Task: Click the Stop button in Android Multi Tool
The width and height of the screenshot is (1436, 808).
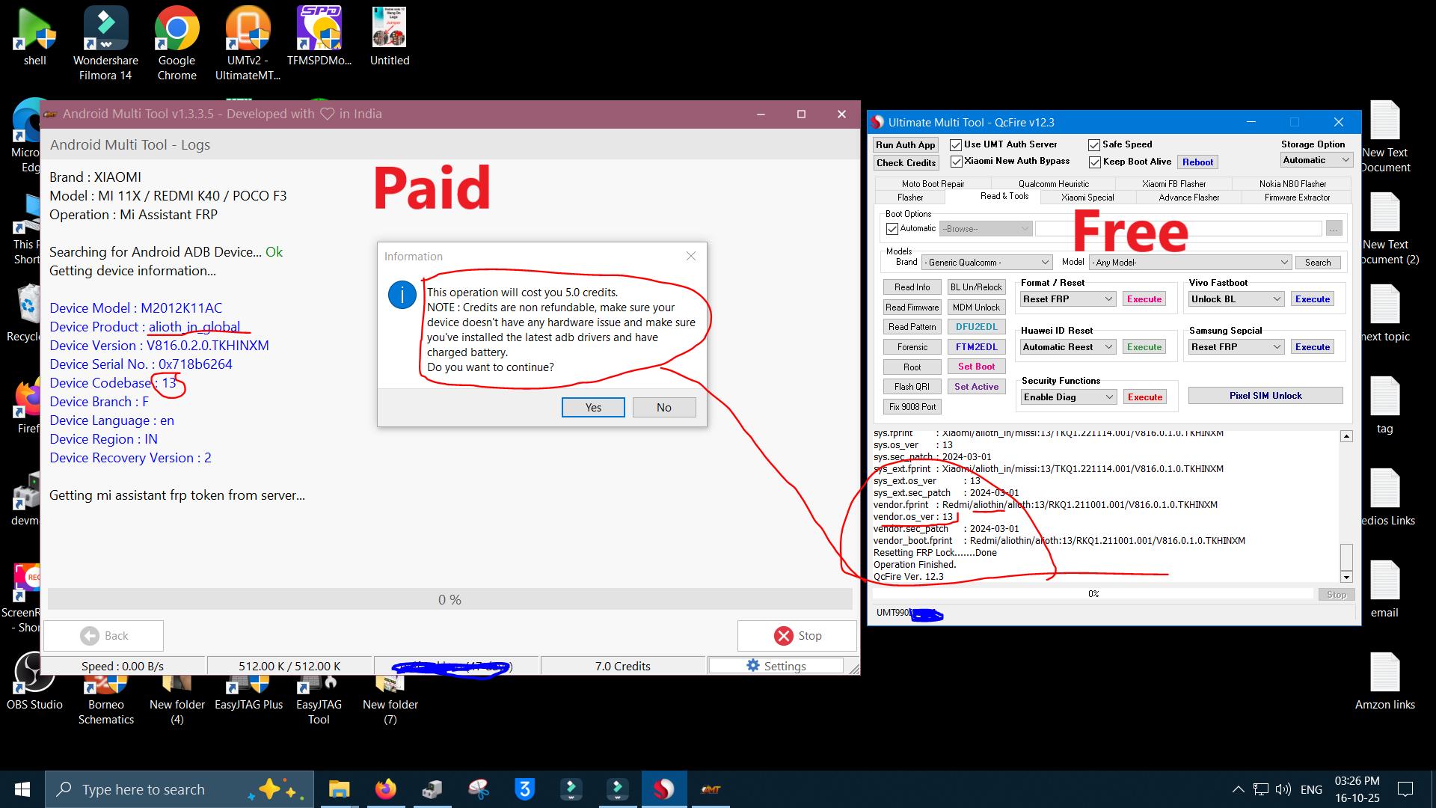Action: [797, 636]
